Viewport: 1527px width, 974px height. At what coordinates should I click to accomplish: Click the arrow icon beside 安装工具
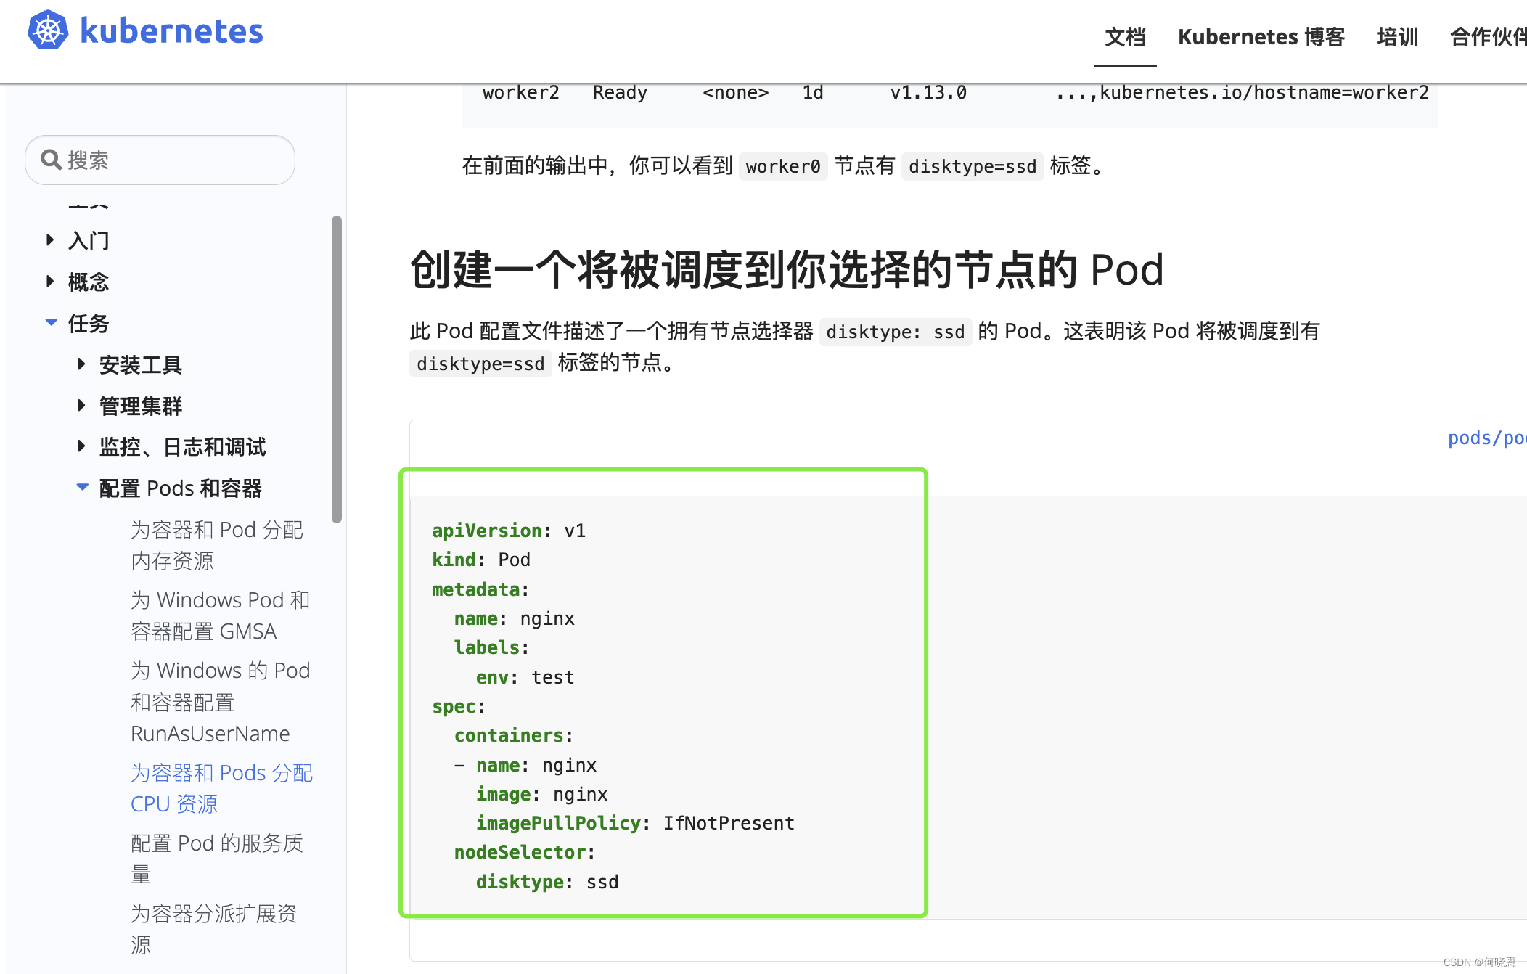[x=81, y=364]
